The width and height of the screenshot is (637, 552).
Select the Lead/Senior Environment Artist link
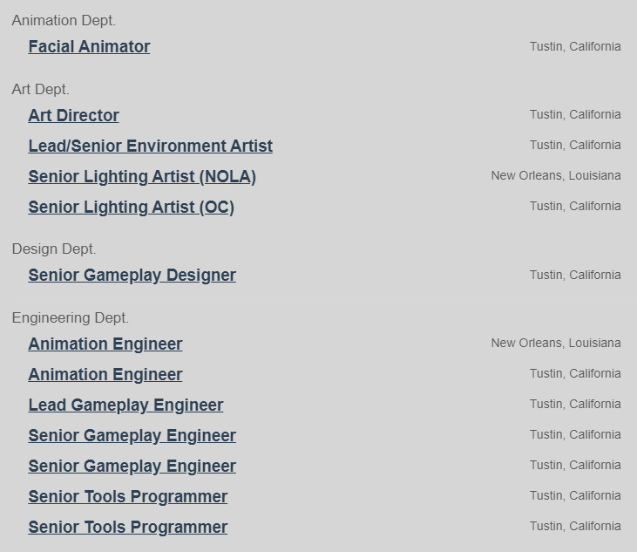click(150, 146)
